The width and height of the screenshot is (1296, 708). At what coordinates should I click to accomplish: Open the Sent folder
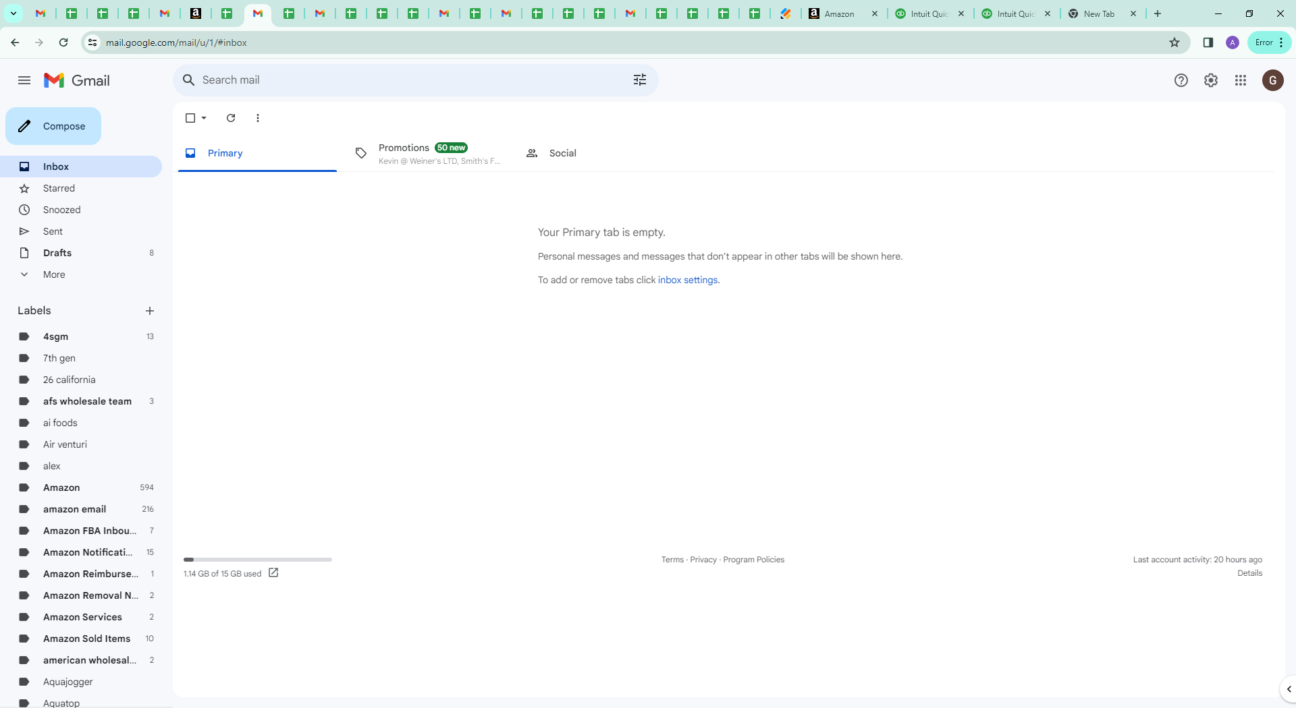pos(81,231)
